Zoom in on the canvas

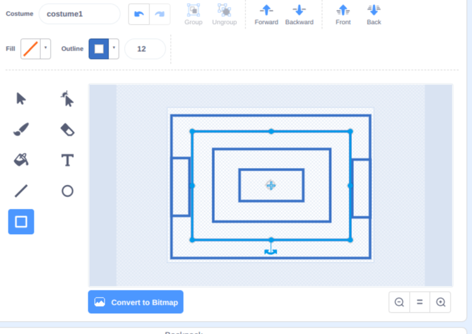tap(441, 302)
